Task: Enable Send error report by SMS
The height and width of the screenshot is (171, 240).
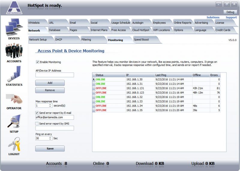Action: tap(37, 123)
